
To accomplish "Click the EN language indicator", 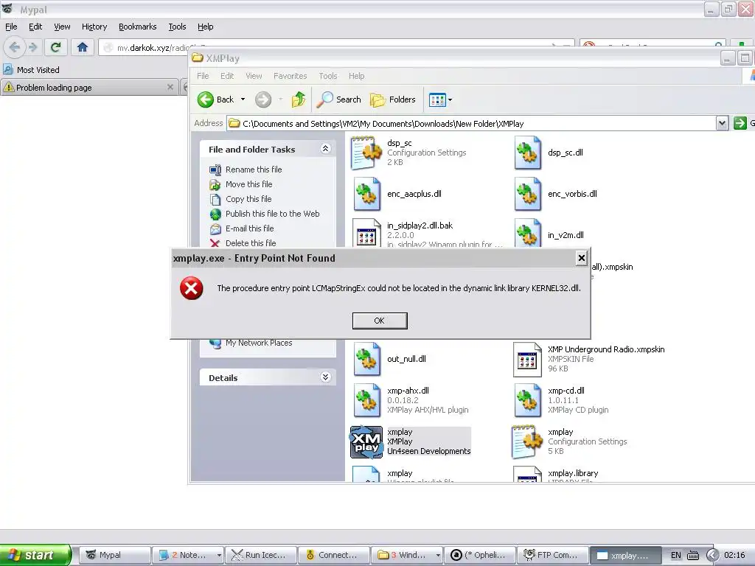I will click(675, 555).
